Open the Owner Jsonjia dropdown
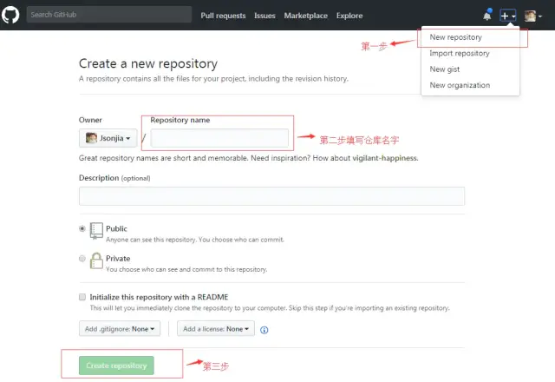 [x=108, y=138]
